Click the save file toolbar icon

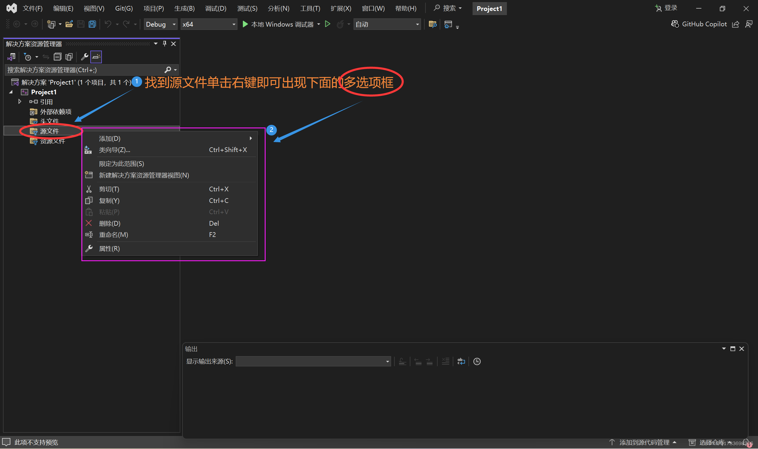pyautogui.click(x=81, y=24)
